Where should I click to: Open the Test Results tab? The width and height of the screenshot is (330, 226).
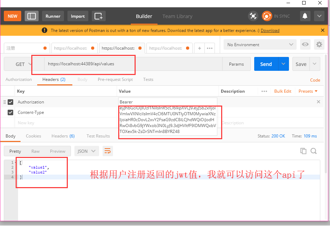tap(98, 136)
